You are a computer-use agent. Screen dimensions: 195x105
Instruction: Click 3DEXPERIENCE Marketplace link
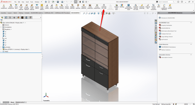[169, 47]
